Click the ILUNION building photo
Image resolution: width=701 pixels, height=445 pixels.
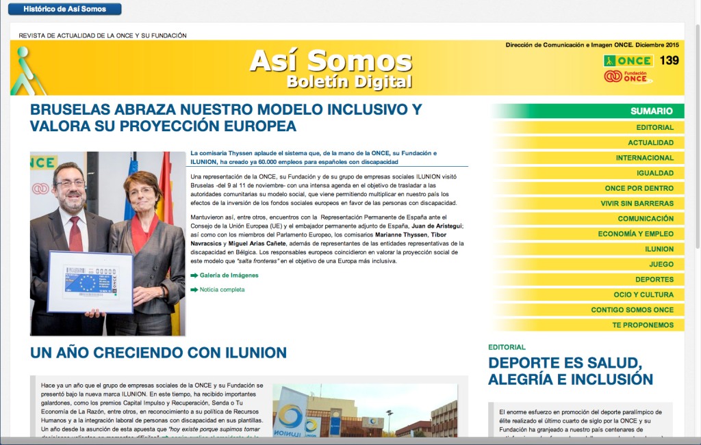point(366,410)
